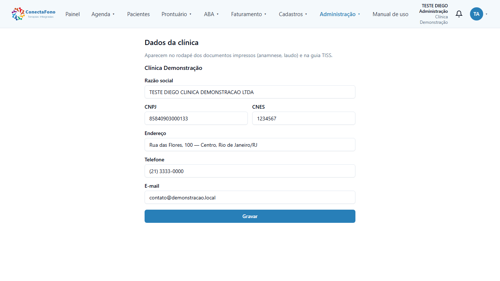
Task: Expand the Agenda dropdown menu
Action: (103, 14)
